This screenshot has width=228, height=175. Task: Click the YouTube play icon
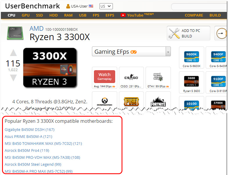click(x=123, y=15)
